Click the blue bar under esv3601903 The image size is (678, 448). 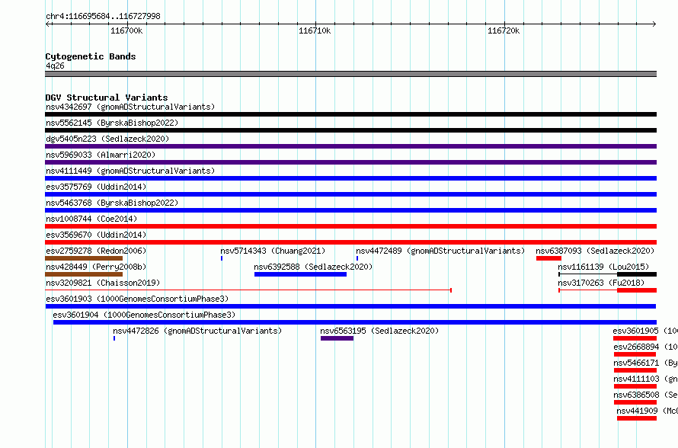click(x=350, y=306)
